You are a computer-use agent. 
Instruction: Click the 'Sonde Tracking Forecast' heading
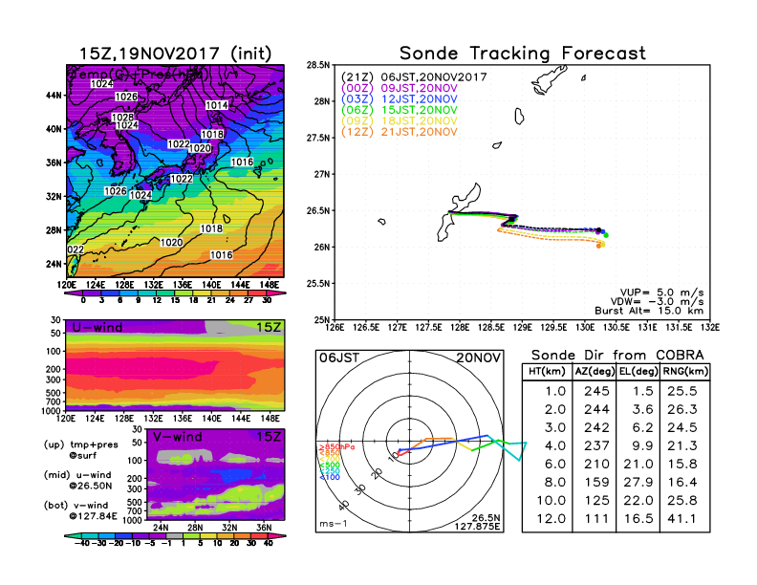pyautogui.click(x=523, y=54)
